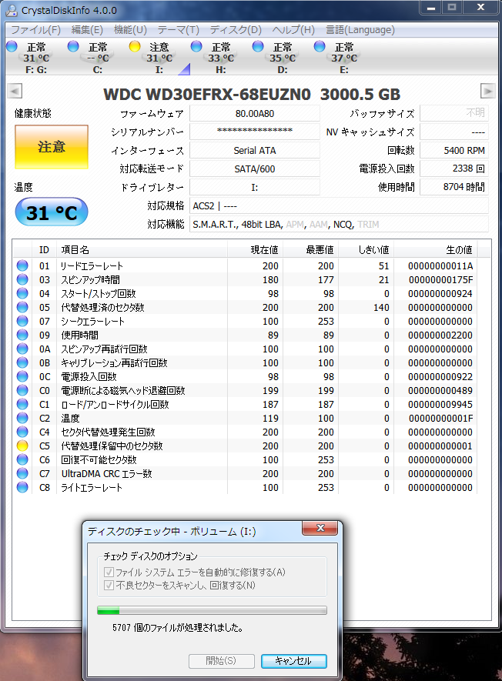Click status circle of attribute C7 UltraDMA CRC
This screenshot has width=502, height=681.
(x=22, y=473)
